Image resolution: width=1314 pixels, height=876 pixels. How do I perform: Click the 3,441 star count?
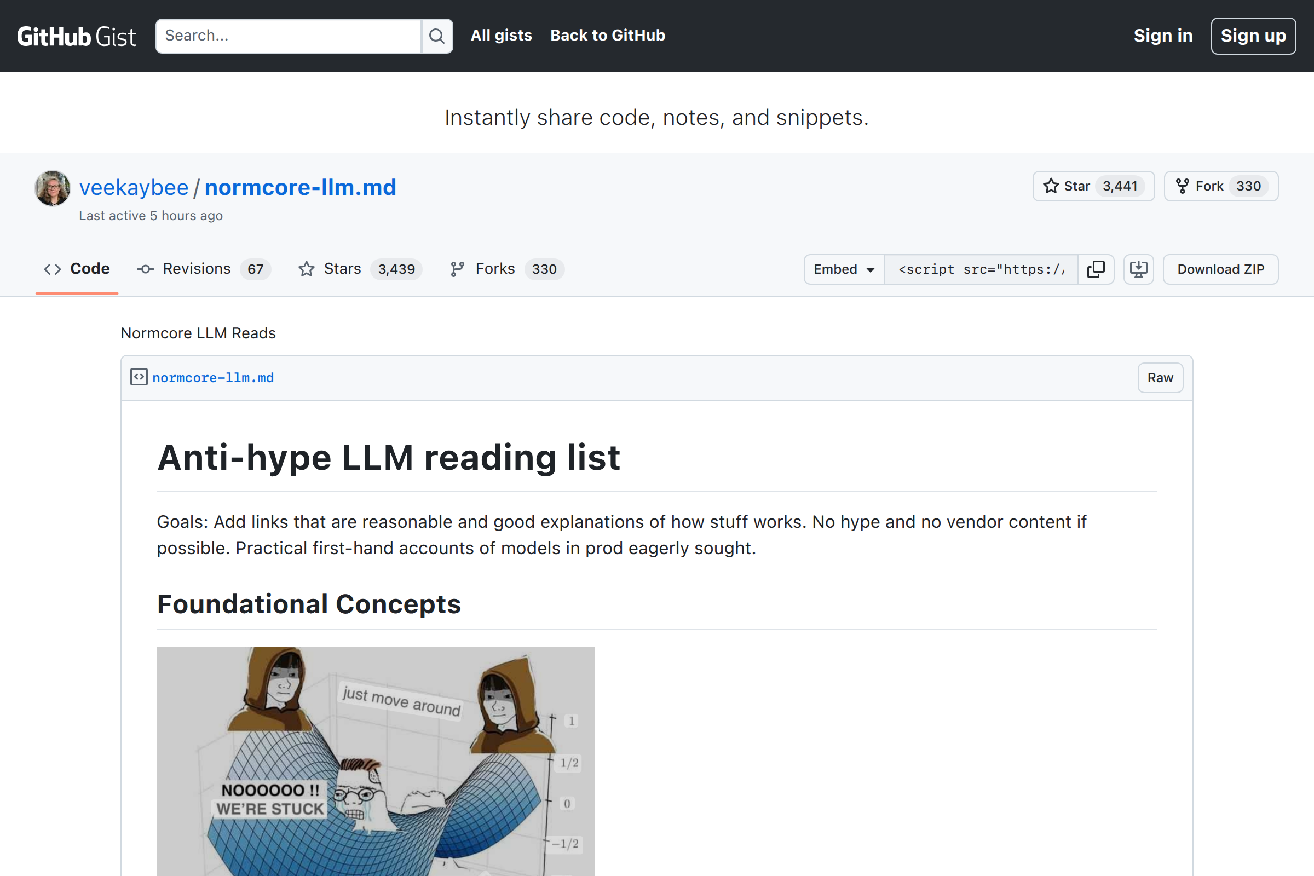coord(1120,186)
